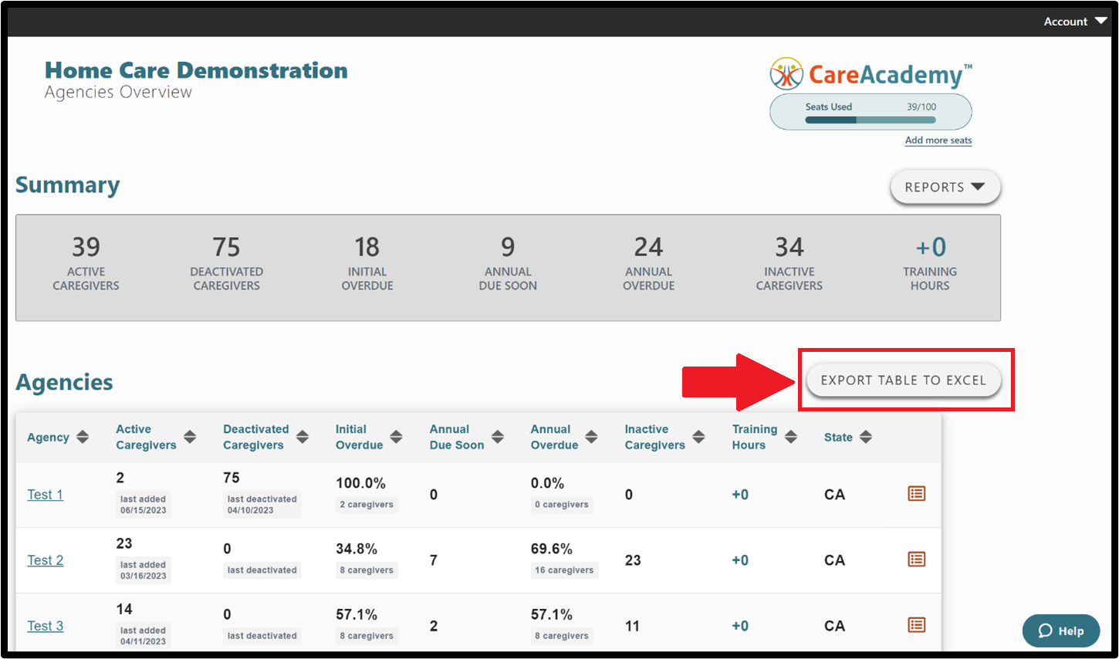Select the 39 Active Caregivers summary
1119x659 pixels.
pyautogui.click(x=86, y=263)
